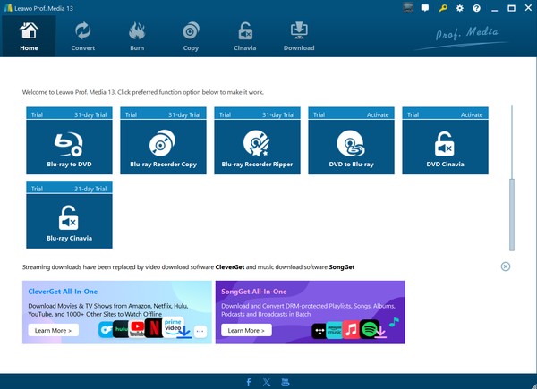This screenshot has width=537, height=389.
Task: Click the Leawo Prof. Media 13 title
Action: [44, 8]
